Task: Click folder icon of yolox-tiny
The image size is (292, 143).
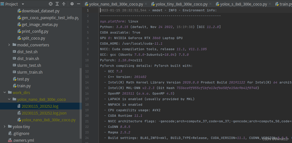Action: (10, 127)
